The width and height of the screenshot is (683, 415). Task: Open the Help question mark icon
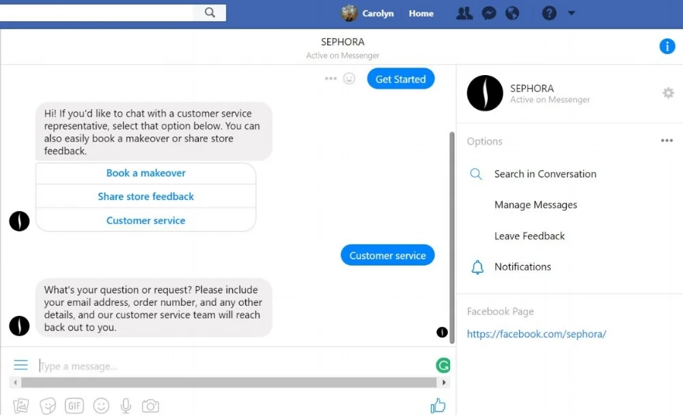pyautogui.click(x=549, y=14)
